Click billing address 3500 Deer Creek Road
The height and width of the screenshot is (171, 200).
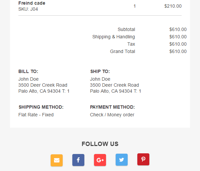(x=43, y=85)
